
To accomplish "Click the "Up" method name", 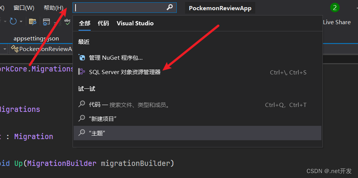I will [18, 163].
